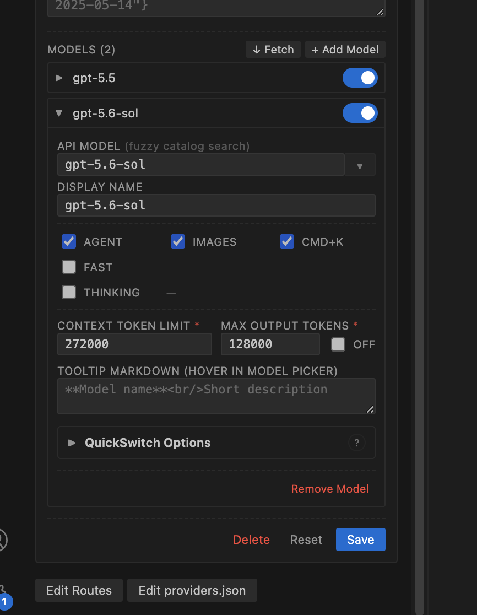Disable the gpt-5.6-sol model switch
This screenshot has height=615, width=477.
click(360, 114)
